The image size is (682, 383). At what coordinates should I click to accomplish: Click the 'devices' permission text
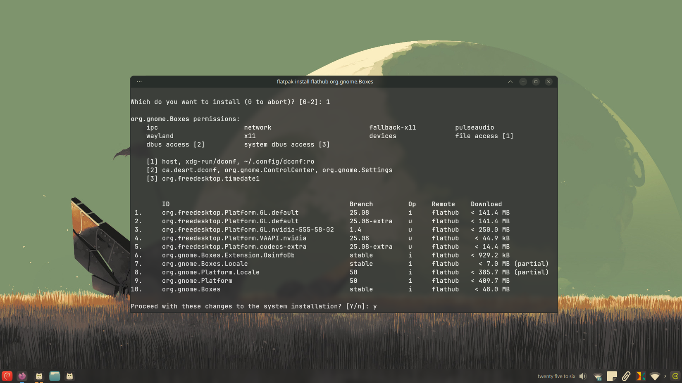[383, 136]
